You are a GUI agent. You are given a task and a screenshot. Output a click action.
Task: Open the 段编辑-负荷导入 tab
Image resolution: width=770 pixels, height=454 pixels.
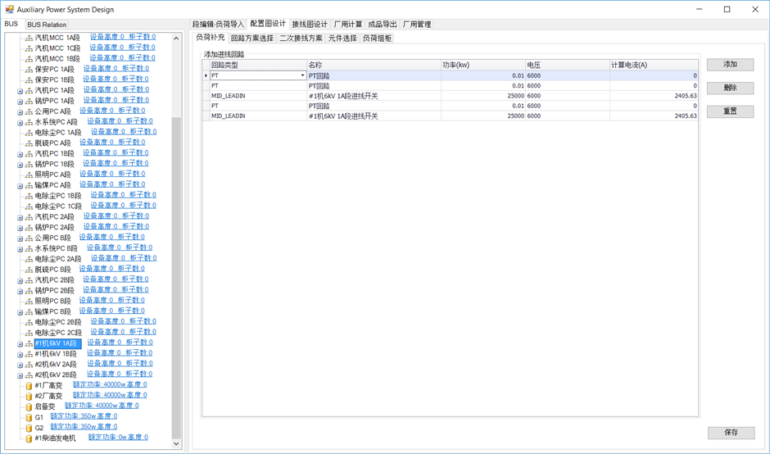coord(218,24)
